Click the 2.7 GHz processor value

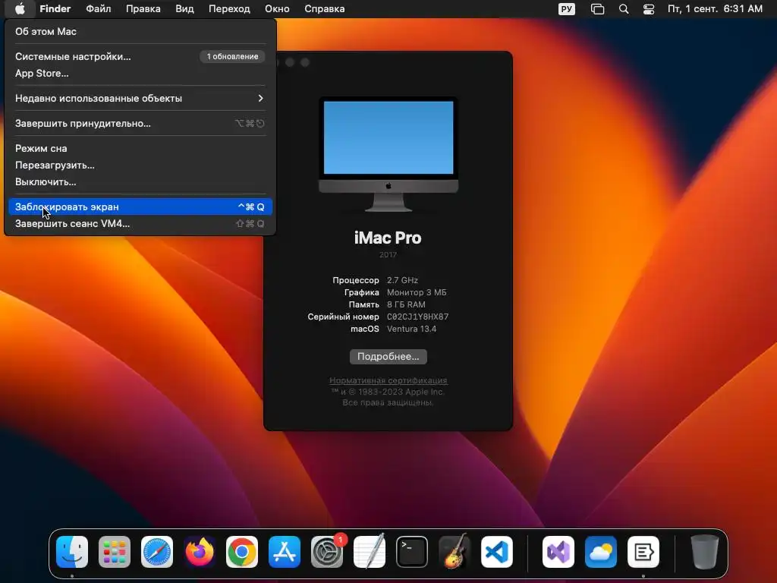[x=402, y=280]
